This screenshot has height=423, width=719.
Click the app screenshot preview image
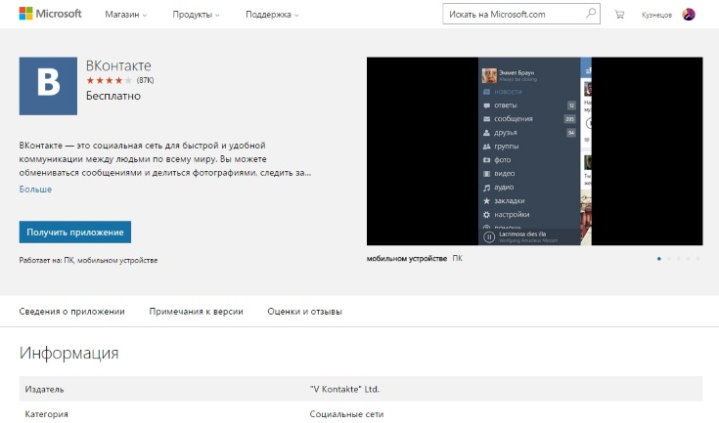click(x=535, y=151)
